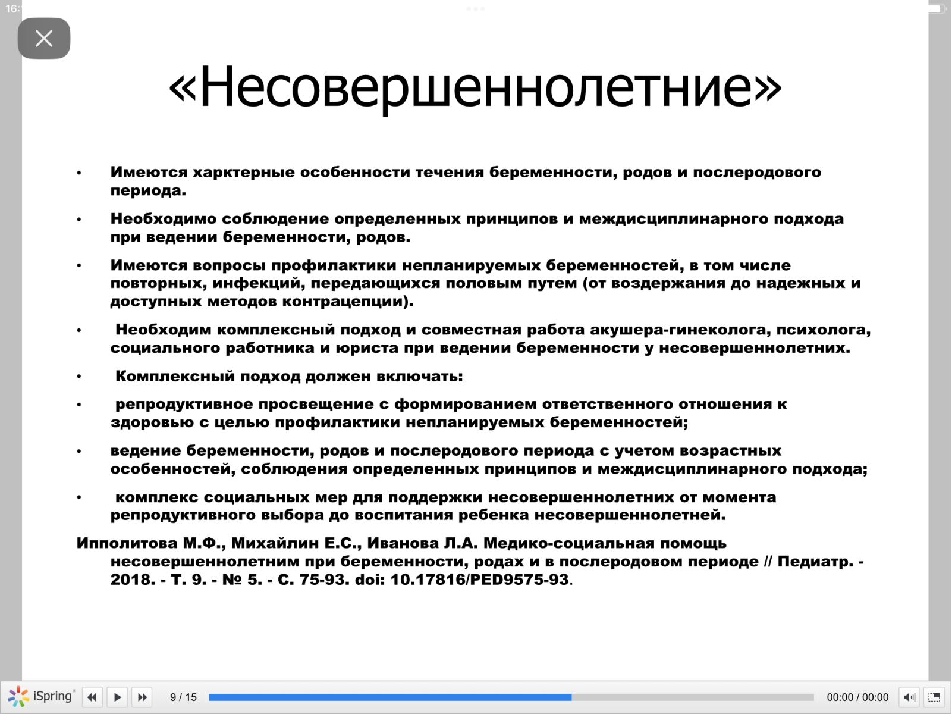
Task: Open the volume control
Action: (909, 697)
